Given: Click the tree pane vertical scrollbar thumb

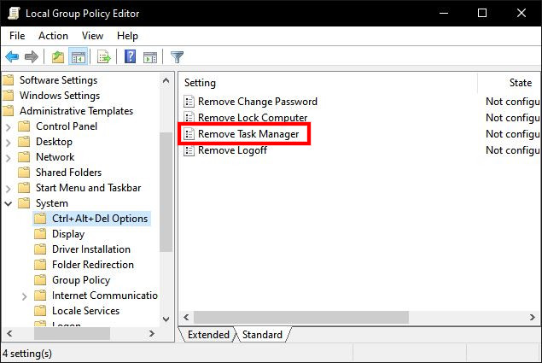Looking at the screenshot, I should click(166, 192).
